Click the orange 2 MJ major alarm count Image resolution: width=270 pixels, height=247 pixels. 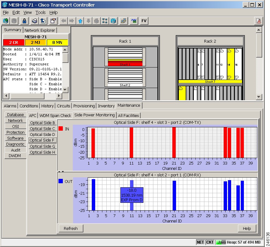[36, 43]
